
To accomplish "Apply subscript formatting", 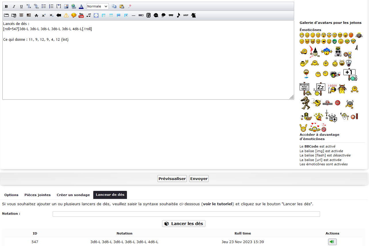I will pos(51,15).
